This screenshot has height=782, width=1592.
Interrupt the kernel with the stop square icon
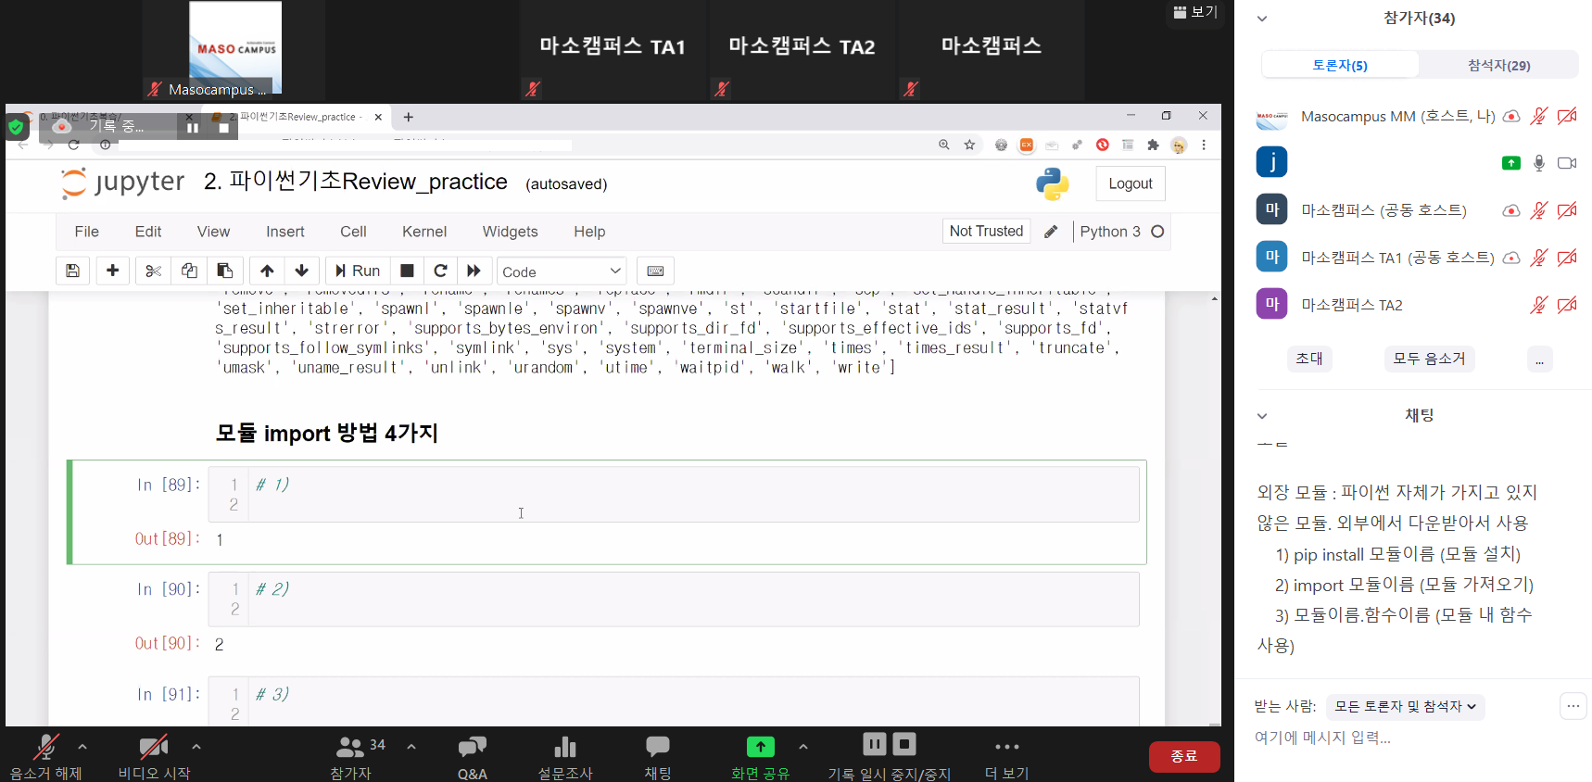[407, 271]
